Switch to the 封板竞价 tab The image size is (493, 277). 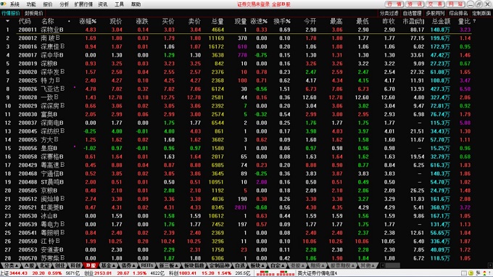33,13
